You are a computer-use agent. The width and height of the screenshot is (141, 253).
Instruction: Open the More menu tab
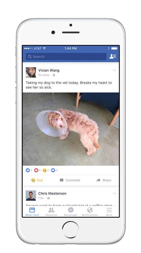pos(109,212)
